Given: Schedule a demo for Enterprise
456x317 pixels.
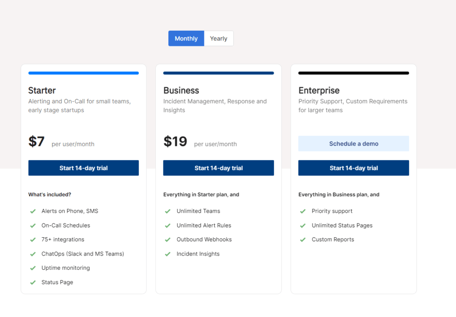Looking at the screenshot, I should click(x=354, y=144).
